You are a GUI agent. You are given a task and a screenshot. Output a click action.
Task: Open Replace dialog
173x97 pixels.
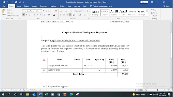pyautogui.click(x=155, y=13)
